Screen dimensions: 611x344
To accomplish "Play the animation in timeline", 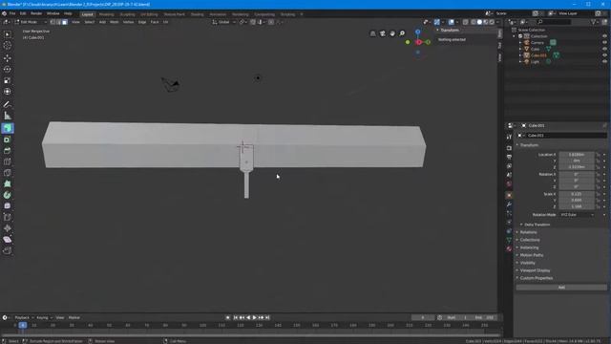I will 255,318.
